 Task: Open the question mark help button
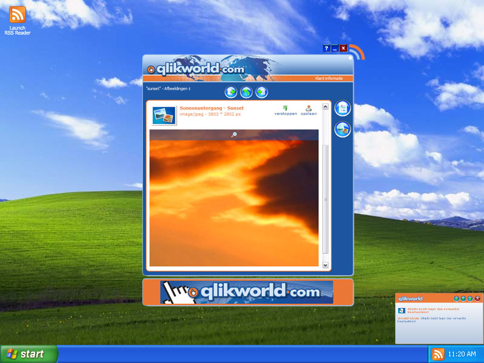click(327, 48)
